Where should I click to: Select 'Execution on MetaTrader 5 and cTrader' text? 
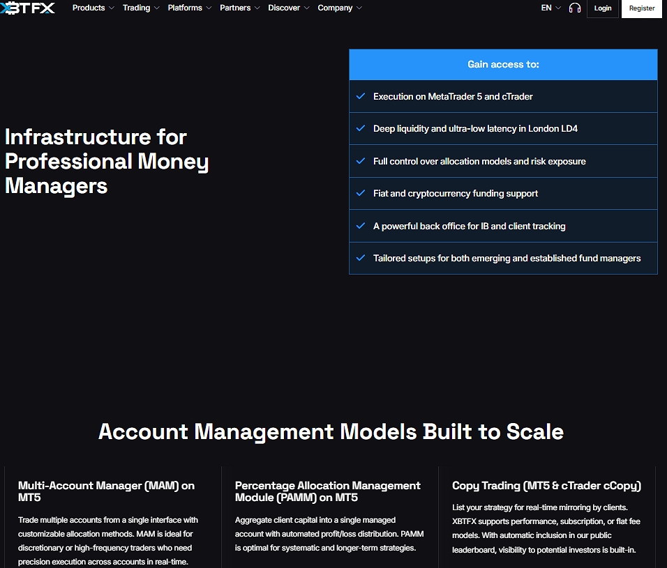tap(453, 96)
